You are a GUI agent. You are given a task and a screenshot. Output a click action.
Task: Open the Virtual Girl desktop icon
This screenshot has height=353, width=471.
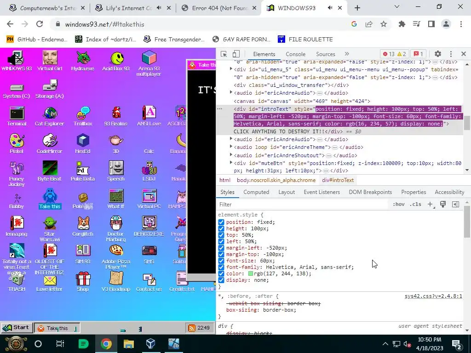click(x=50, y=60)
